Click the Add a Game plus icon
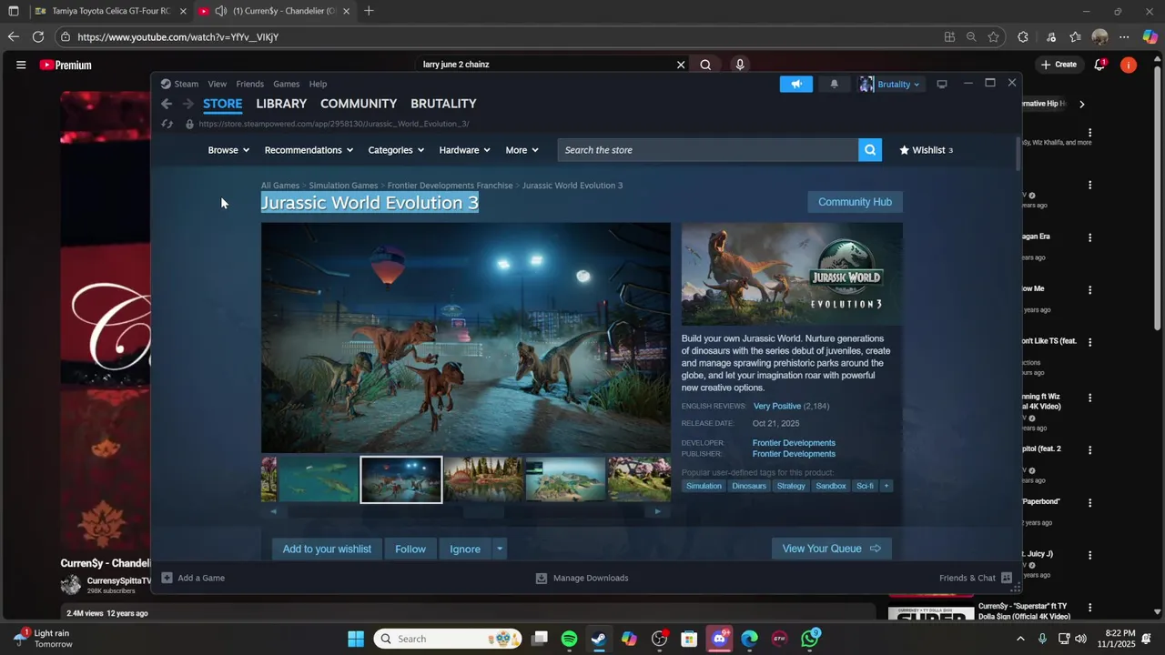 point(167,578)
